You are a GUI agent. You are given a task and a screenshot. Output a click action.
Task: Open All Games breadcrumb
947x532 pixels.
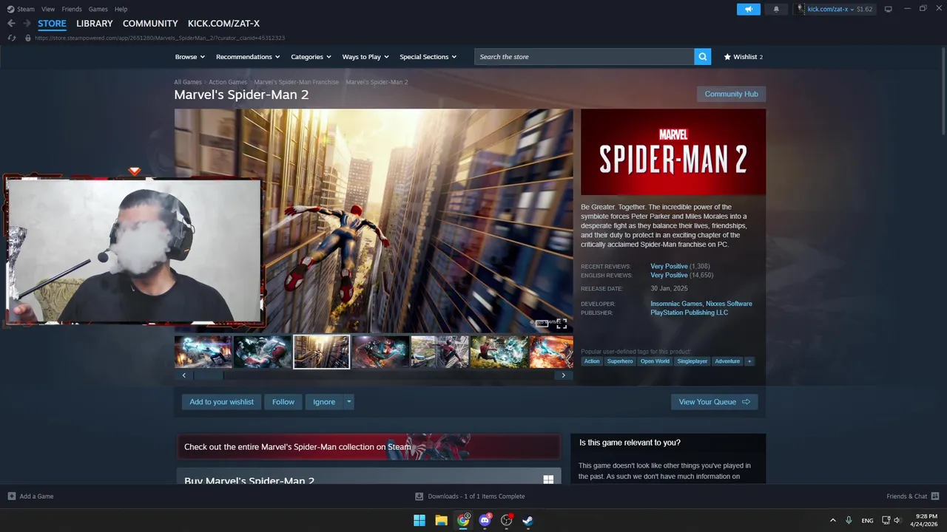point(188,82)
